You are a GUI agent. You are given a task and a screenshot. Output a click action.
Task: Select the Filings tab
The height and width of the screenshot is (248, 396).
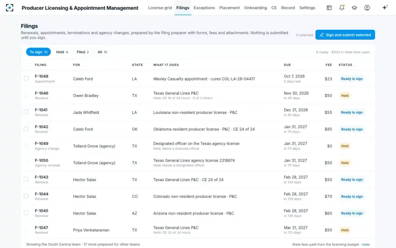tap(183, 8)
